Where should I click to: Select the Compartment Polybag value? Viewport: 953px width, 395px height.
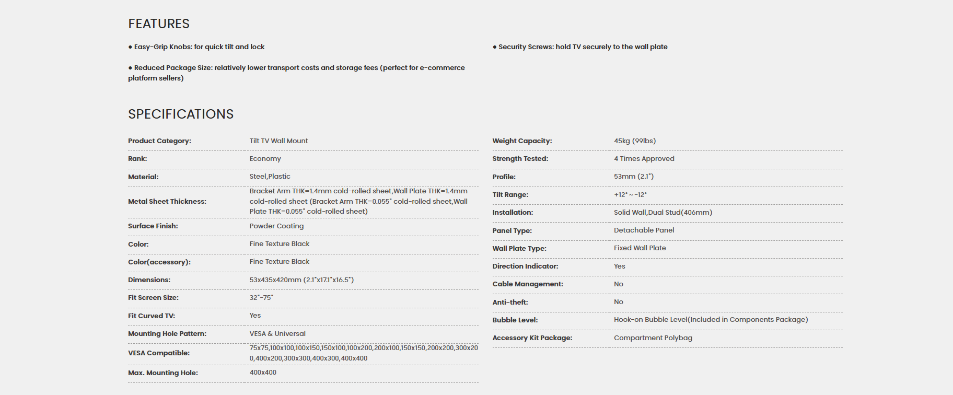[653, 338]
